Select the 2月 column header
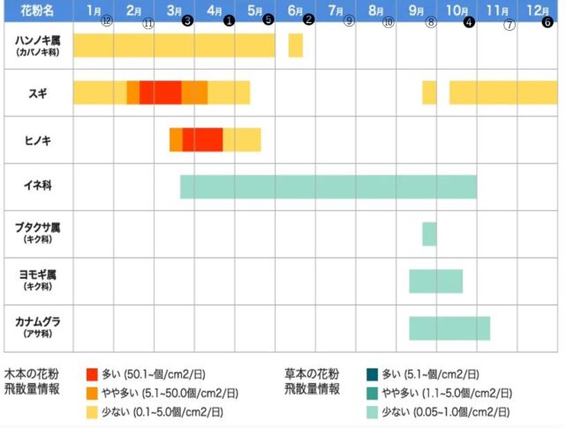574x428 pixels. pyautogui.click(x=134, y=11)
